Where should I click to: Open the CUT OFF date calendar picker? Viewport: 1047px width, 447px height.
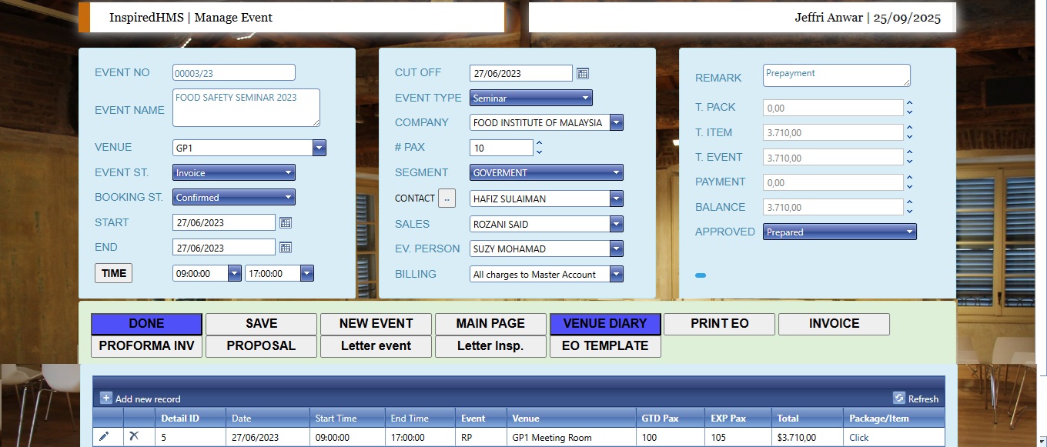pos(583,73)
